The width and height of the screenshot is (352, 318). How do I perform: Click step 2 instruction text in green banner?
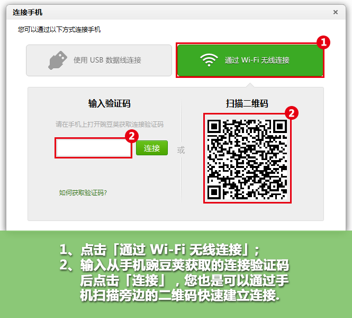coord(174,280)
